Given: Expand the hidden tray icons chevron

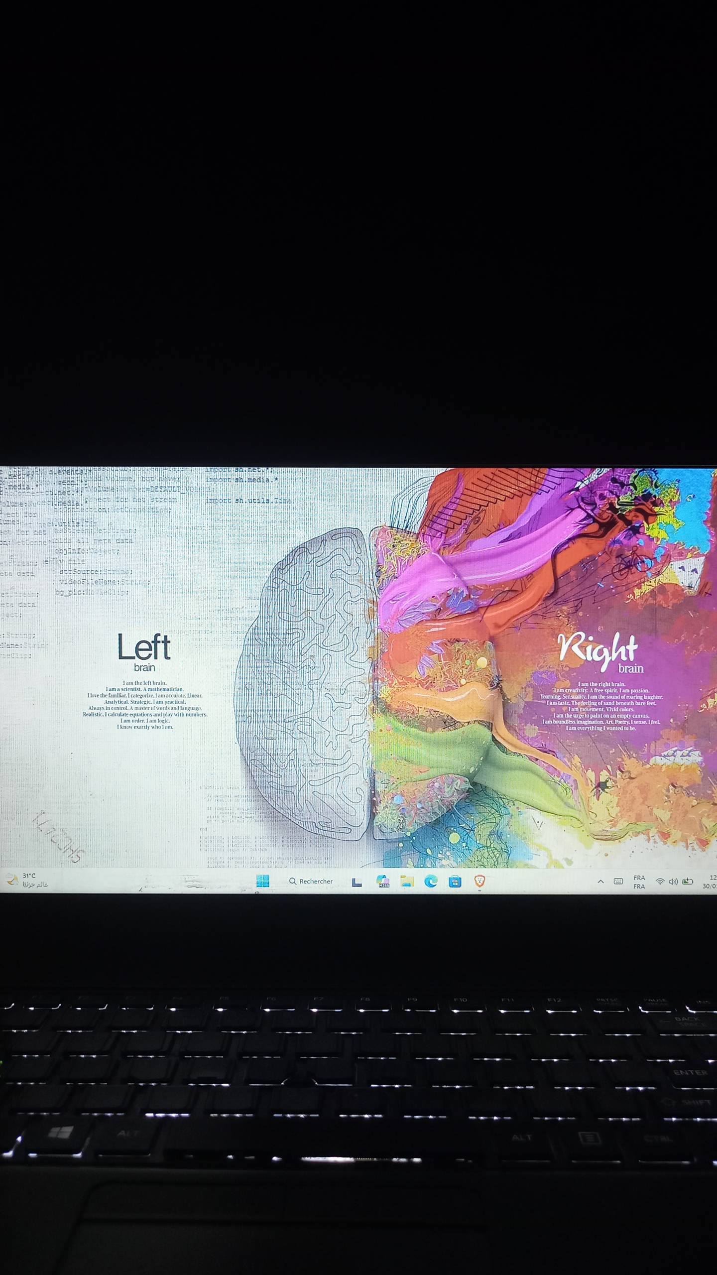Looking at the screenshot, I should (x=600, y=882).
